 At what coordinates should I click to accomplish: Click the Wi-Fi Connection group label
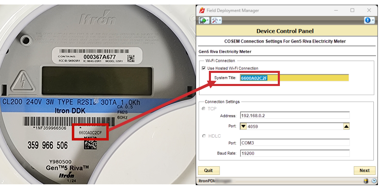(x=220, y=61)
